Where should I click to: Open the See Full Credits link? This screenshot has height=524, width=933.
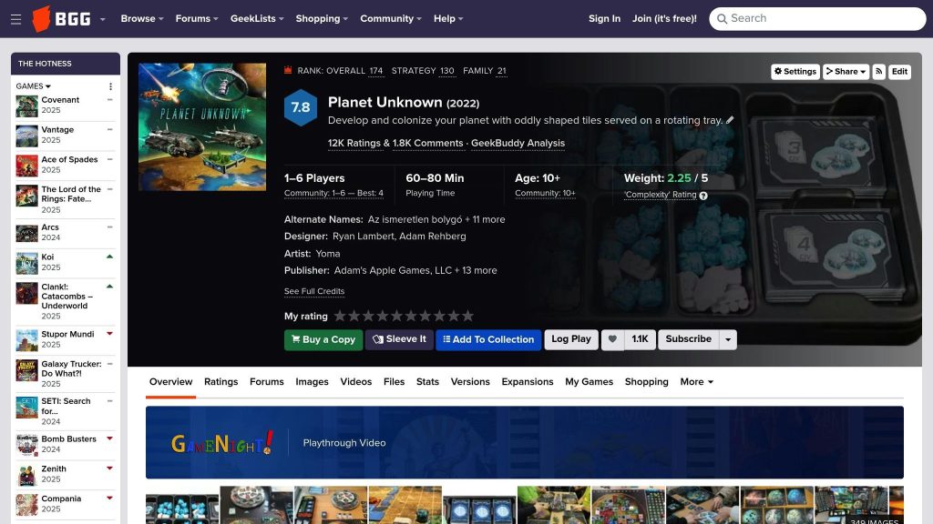click(x=314, y=291)
